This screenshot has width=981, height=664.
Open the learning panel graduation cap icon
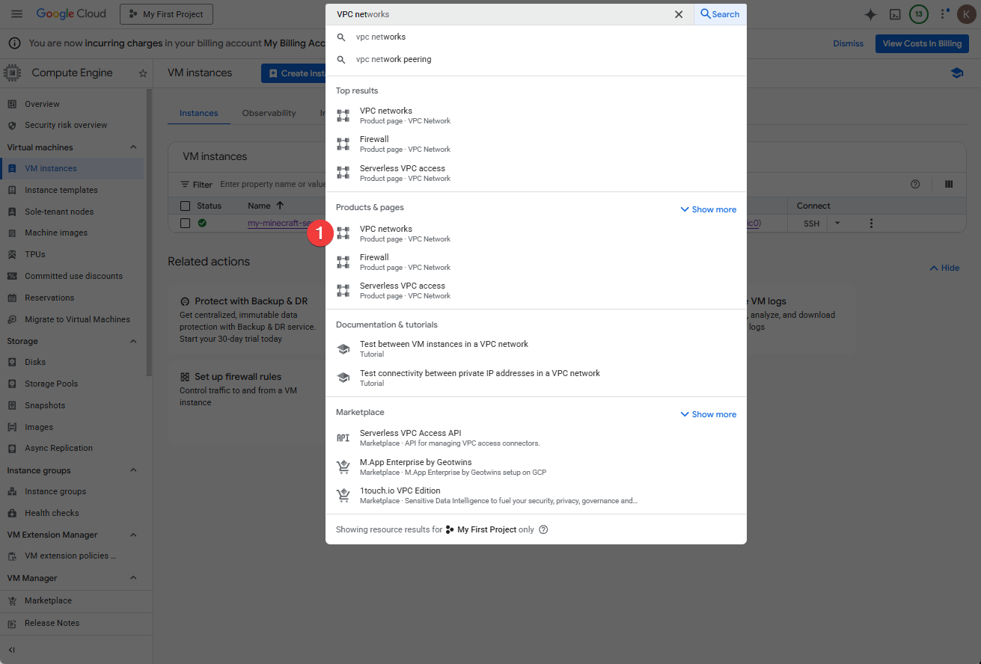tap(956, 73)
